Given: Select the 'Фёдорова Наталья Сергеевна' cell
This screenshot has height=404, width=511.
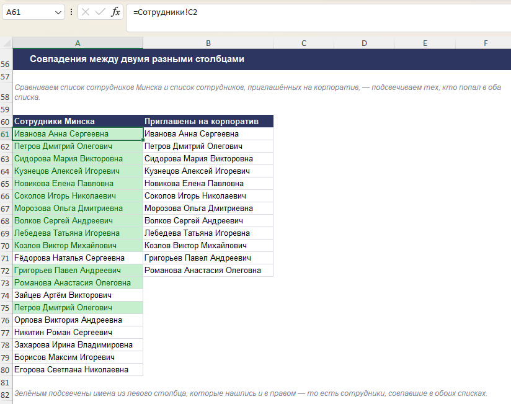Looking at the screenshot, I should (78, 258).
